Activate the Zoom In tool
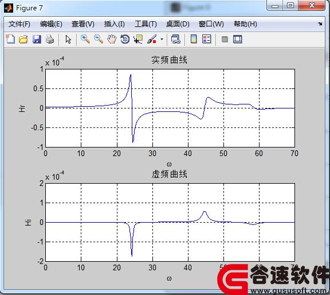330x295 pixels. (85, 39)
